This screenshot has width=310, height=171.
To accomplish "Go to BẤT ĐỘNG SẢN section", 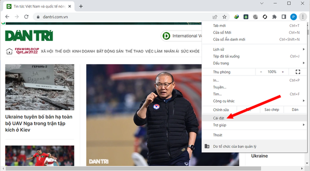I will (110, 51).
